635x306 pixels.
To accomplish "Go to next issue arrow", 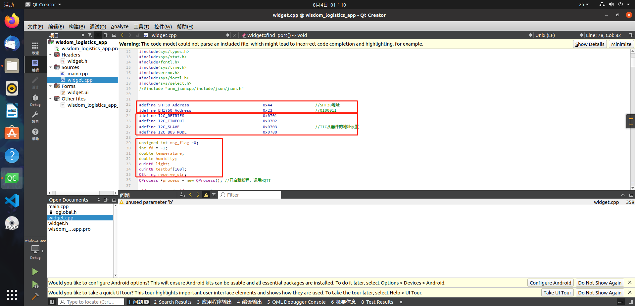I will click(x=198, y=195).
